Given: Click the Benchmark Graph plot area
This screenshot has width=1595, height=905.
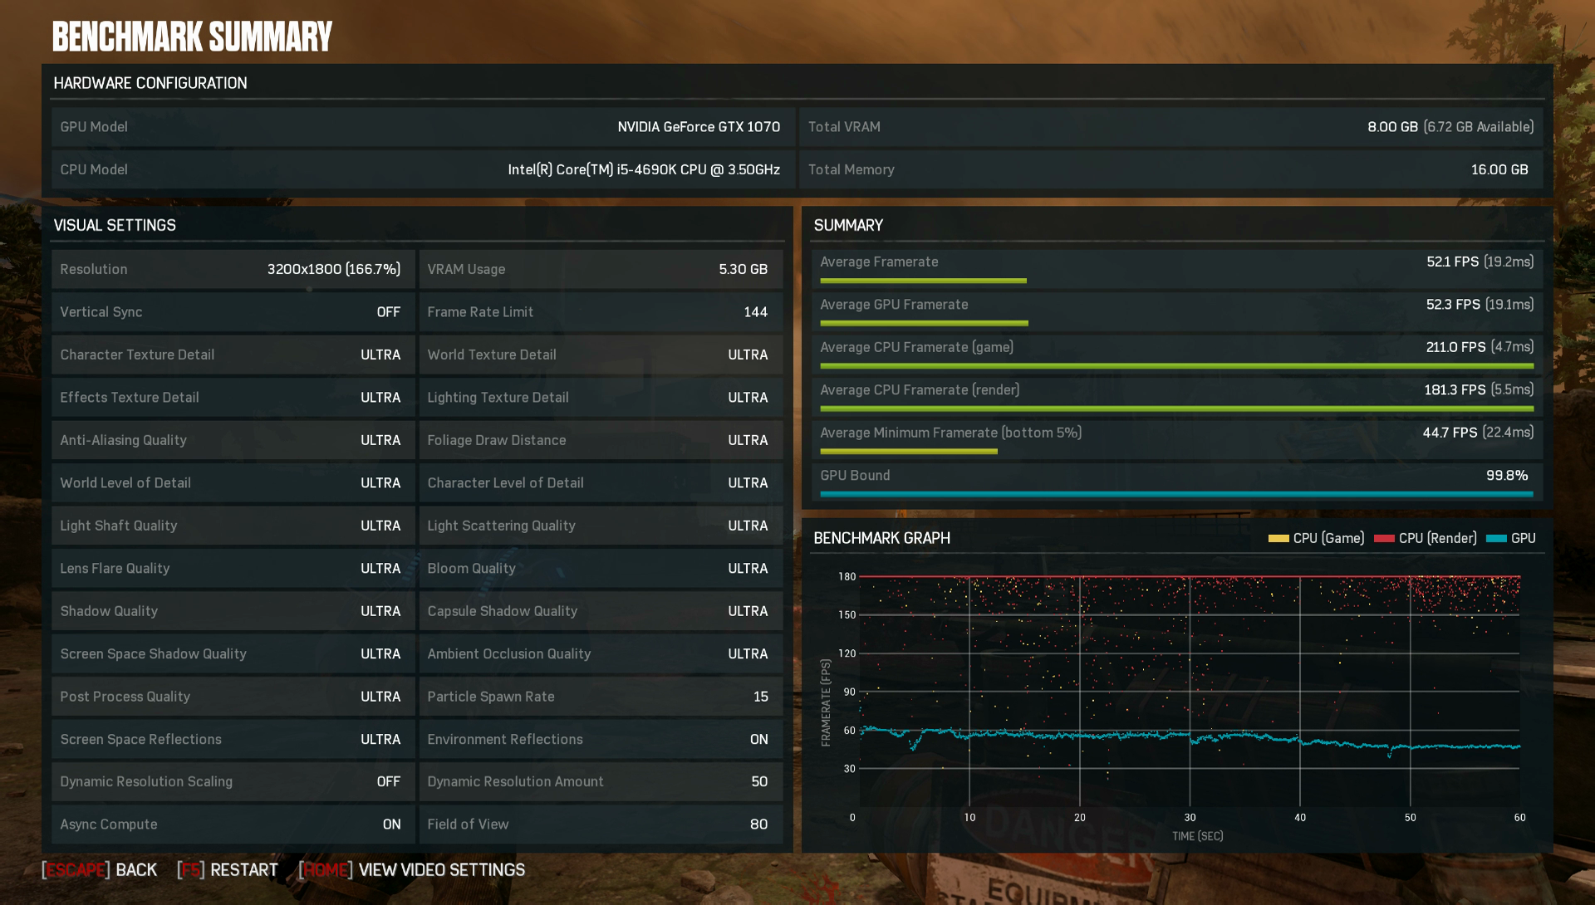Looking at the screenshot, I should 1188,689.
